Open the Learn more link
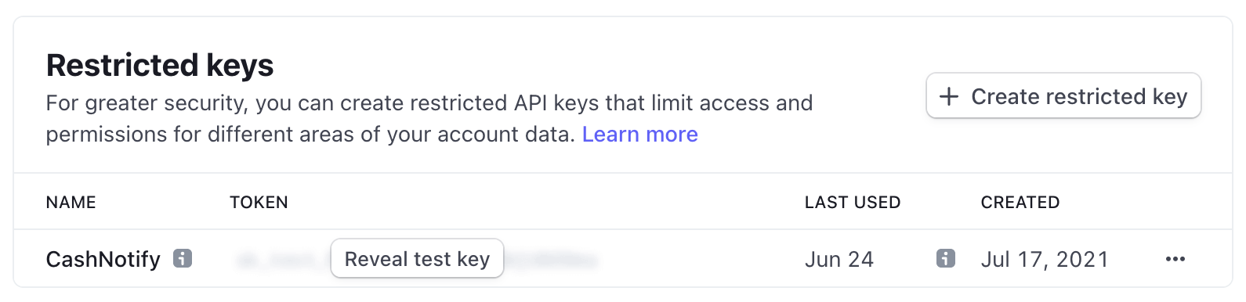 [x=639, y=135]
